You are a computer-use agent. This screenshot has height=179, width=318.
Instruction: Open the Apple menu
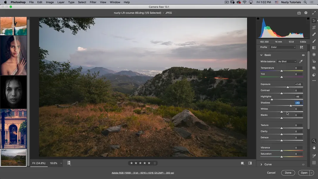pyautogui.click(x=5, y=2)
